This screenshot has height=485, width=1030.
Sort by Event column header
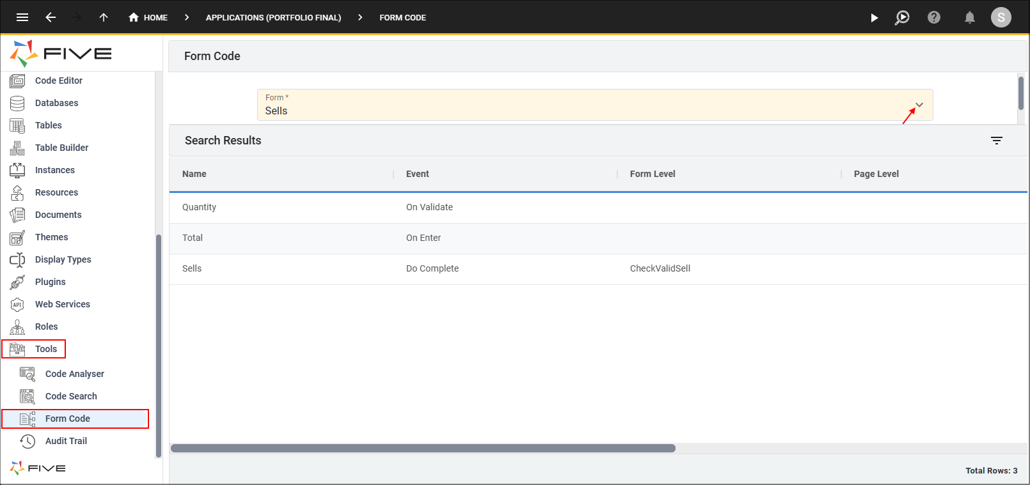pos(418,174)
